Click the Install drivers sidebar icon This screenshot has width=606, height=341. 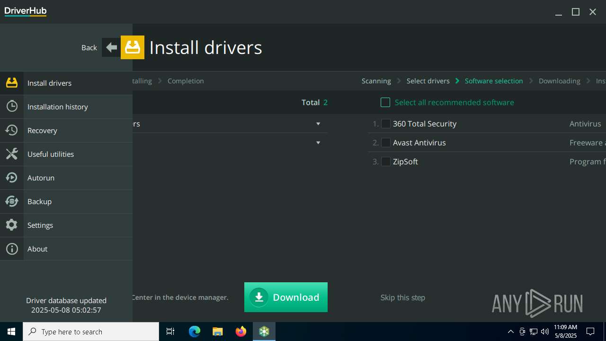12,83
